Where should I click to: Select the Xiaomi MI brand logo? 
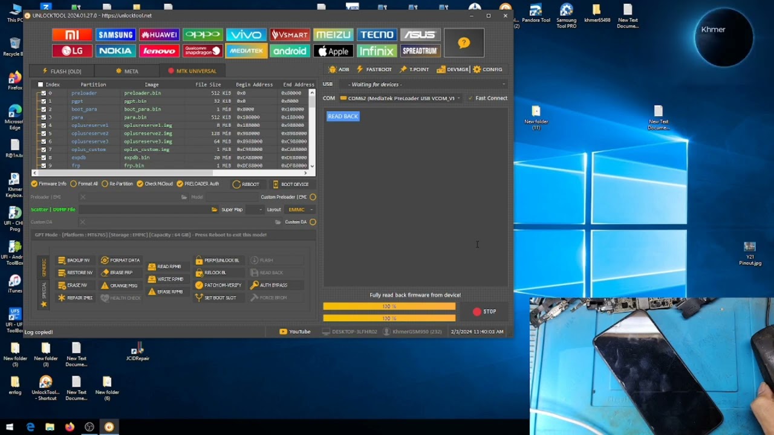point(72,34)
